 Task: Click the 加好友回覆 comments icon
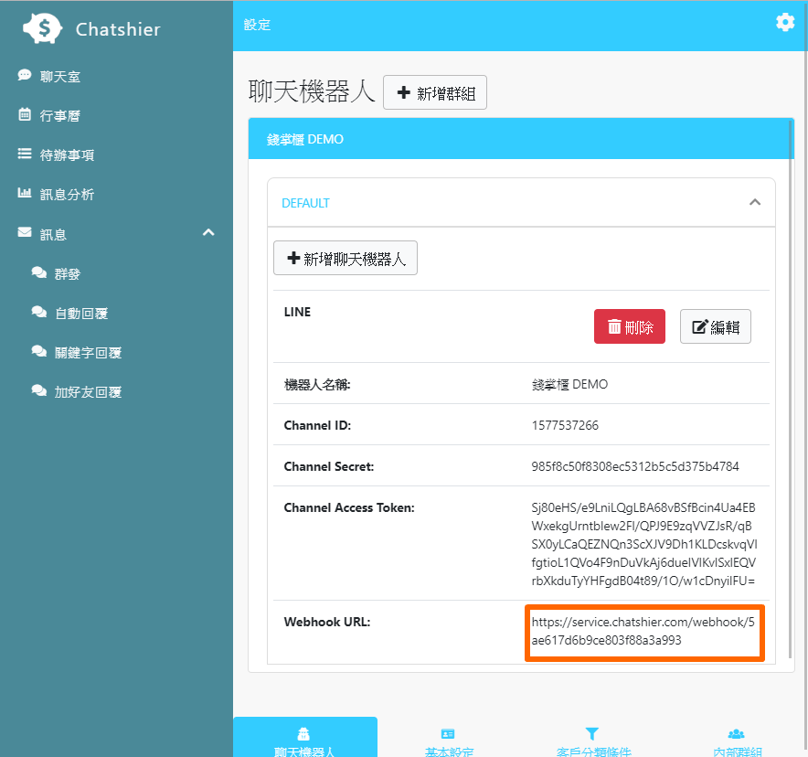pos(39,390)
